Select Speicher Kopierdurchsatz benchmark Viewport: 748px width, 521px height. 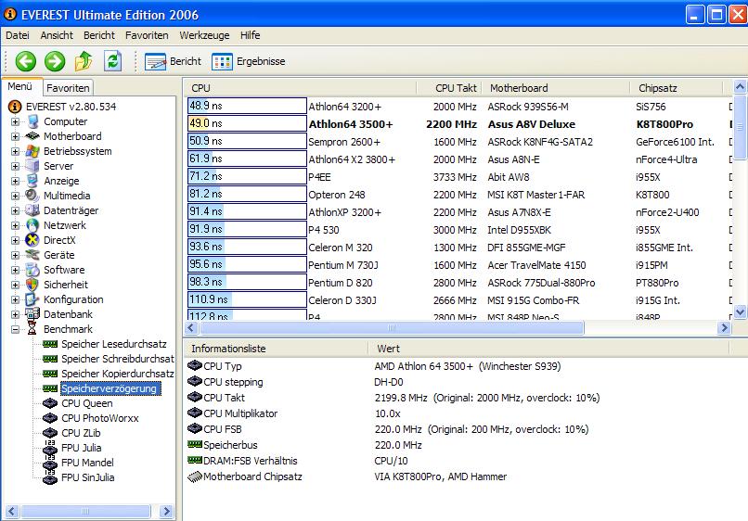click(x=117, y=374)
